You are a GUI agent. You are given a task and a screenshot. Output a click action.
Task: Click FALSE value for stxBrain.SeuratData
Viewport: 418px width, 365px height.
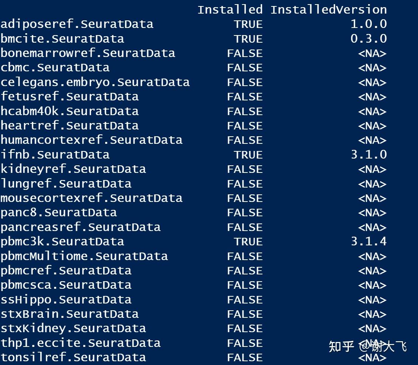[244, 314]
